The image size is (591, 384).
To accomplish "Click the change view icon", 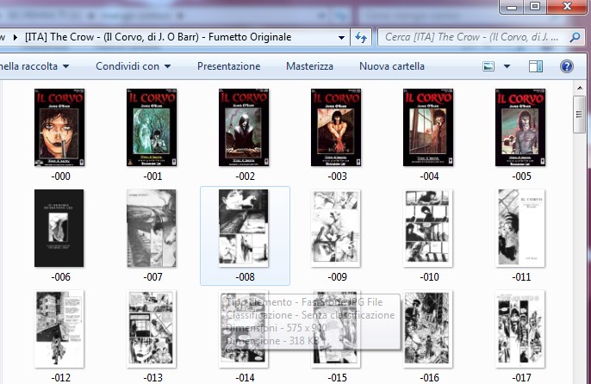I will (x=488, y=66).
